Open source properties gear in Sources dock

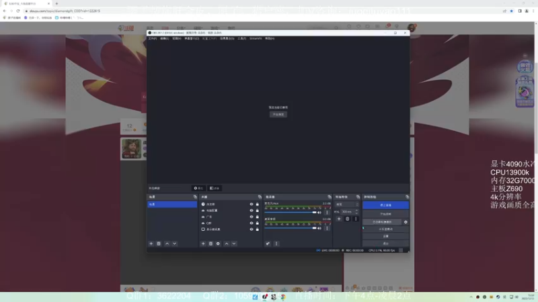coord(218,244)
